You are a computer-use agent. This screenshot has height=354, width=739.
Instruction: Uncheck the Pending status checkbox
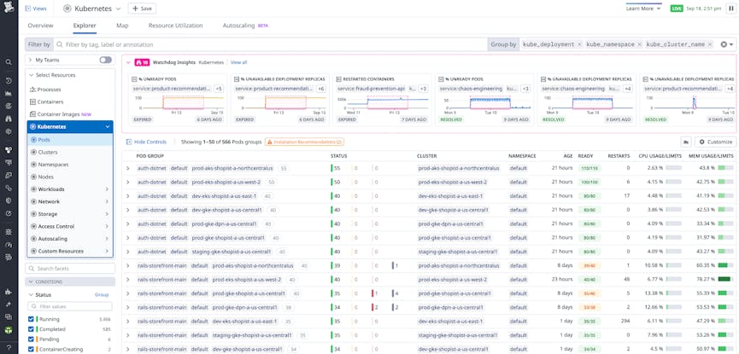[x=31, y=339]
